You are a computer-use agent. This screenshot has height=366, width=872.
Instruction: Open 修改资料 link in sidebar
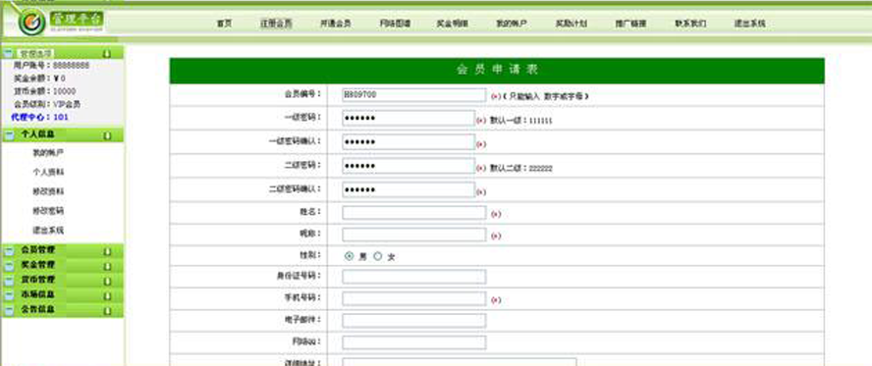[x=48, y=191]
